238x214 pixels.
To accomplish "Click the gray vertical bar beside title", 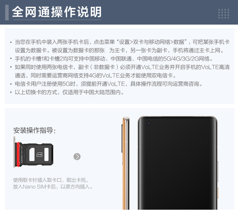I will (x=7, y=13).
